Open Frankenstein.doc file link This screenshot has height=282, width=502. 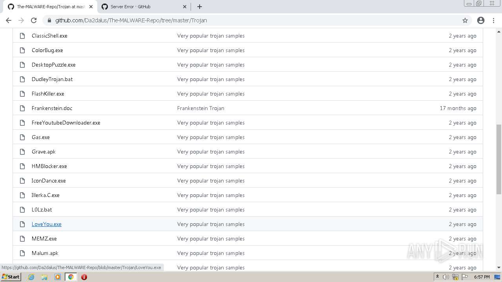click(x=52, y=108)
